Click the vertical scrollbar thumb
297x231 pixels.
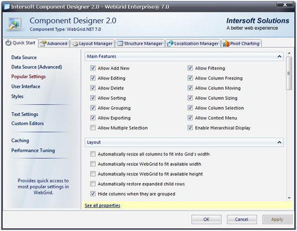coord(289,74)
